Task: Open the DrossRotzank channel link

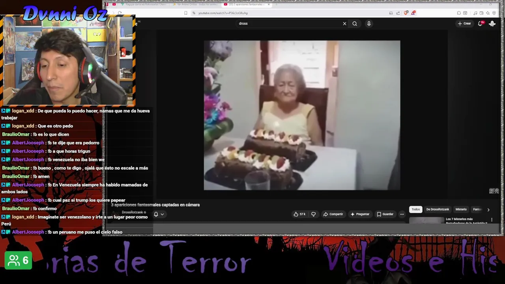Action: 132,212
